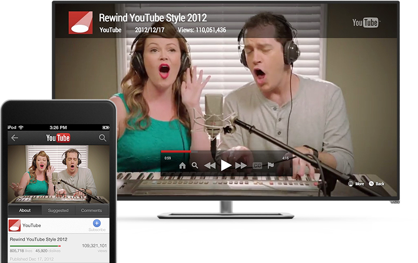The width and height of the screenshot is (418, 263).
Task: Open the YouTube channel avatar on phone
Action: tap(15, 225)
